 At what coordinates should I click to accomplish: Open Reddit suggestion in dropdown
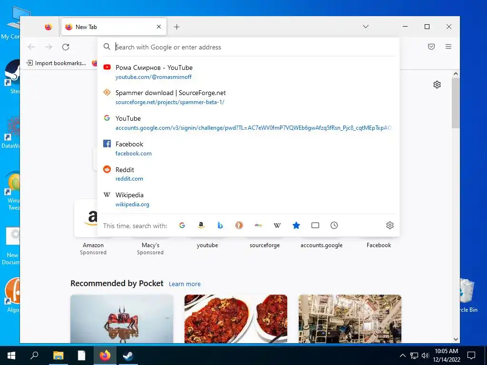click(248, 174)
